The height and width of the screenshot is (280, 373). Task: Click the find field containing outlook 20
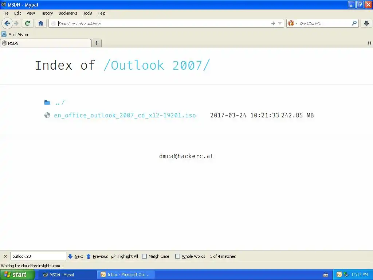(x=38, y=256)
